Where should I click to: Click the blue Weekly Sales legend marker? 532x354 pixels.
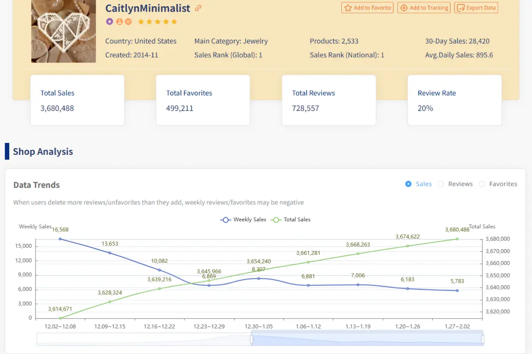click(226, 219)
